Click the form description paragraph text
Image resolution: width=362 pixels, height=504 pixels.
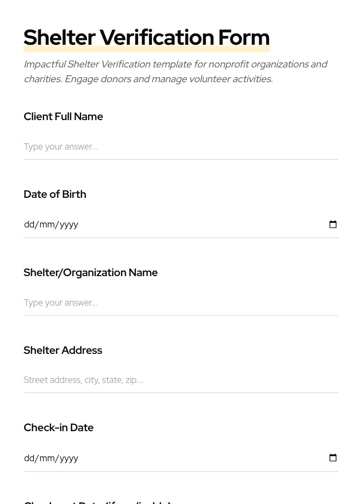tap(175, 71)
